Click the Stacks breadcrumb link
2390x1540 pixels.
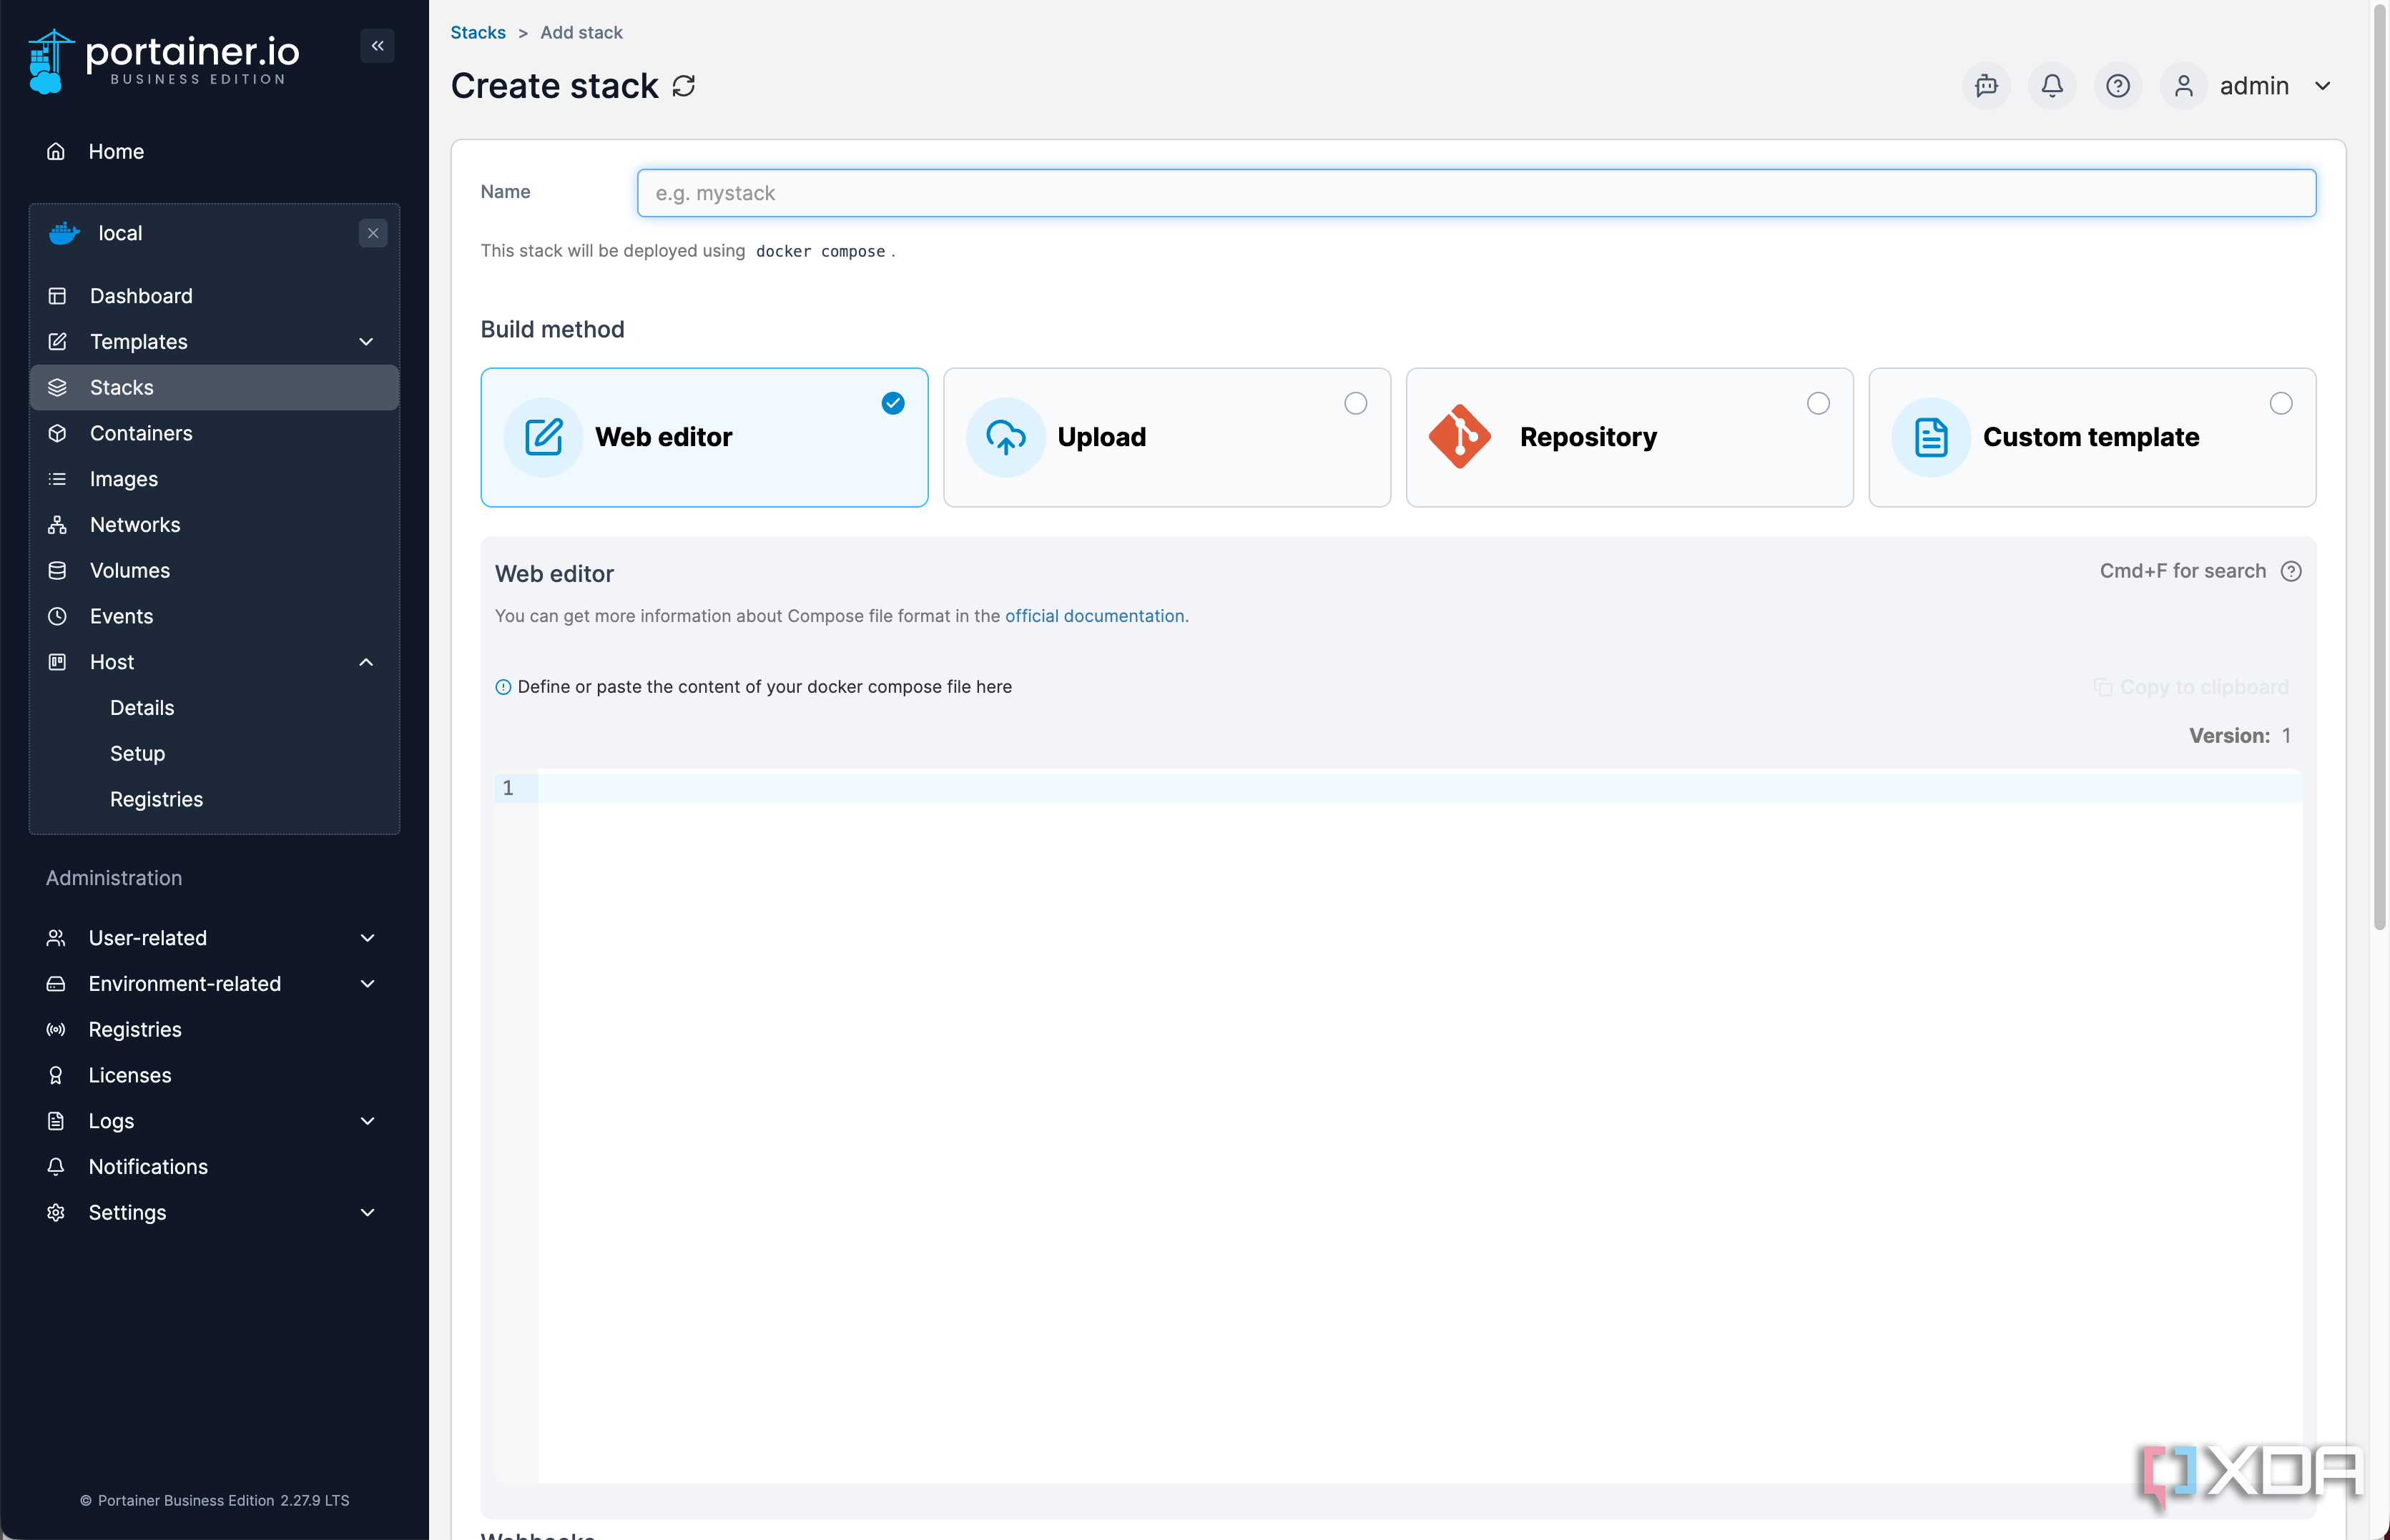478,32
